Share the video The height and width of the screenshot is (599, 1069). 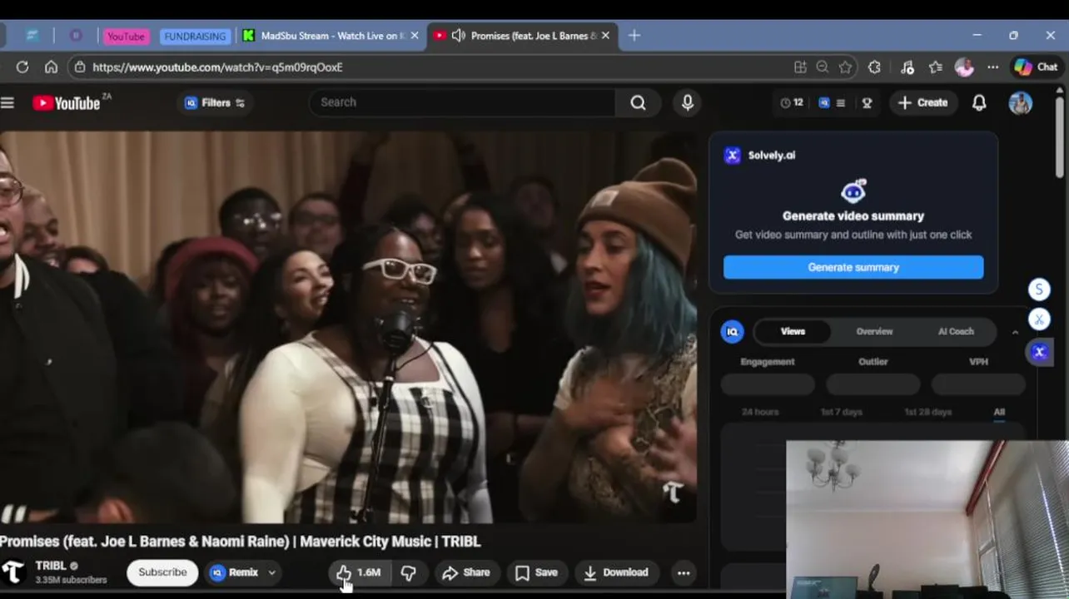466,572
